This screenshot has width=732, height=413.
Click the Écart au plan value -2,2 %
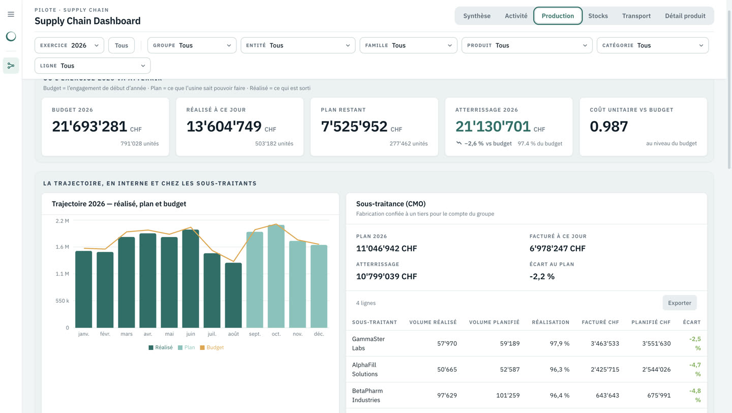tap(542, 276)
